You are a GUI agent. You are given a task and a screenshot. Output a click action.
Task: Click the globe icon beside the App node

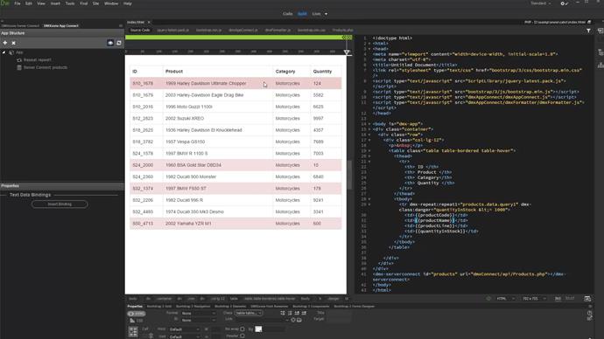click(x=11, y=52)
